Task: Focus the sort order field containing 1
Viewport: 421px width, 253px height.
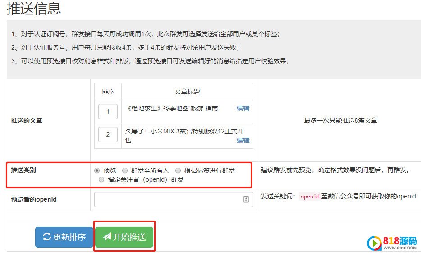Action: tap(108, 111)
